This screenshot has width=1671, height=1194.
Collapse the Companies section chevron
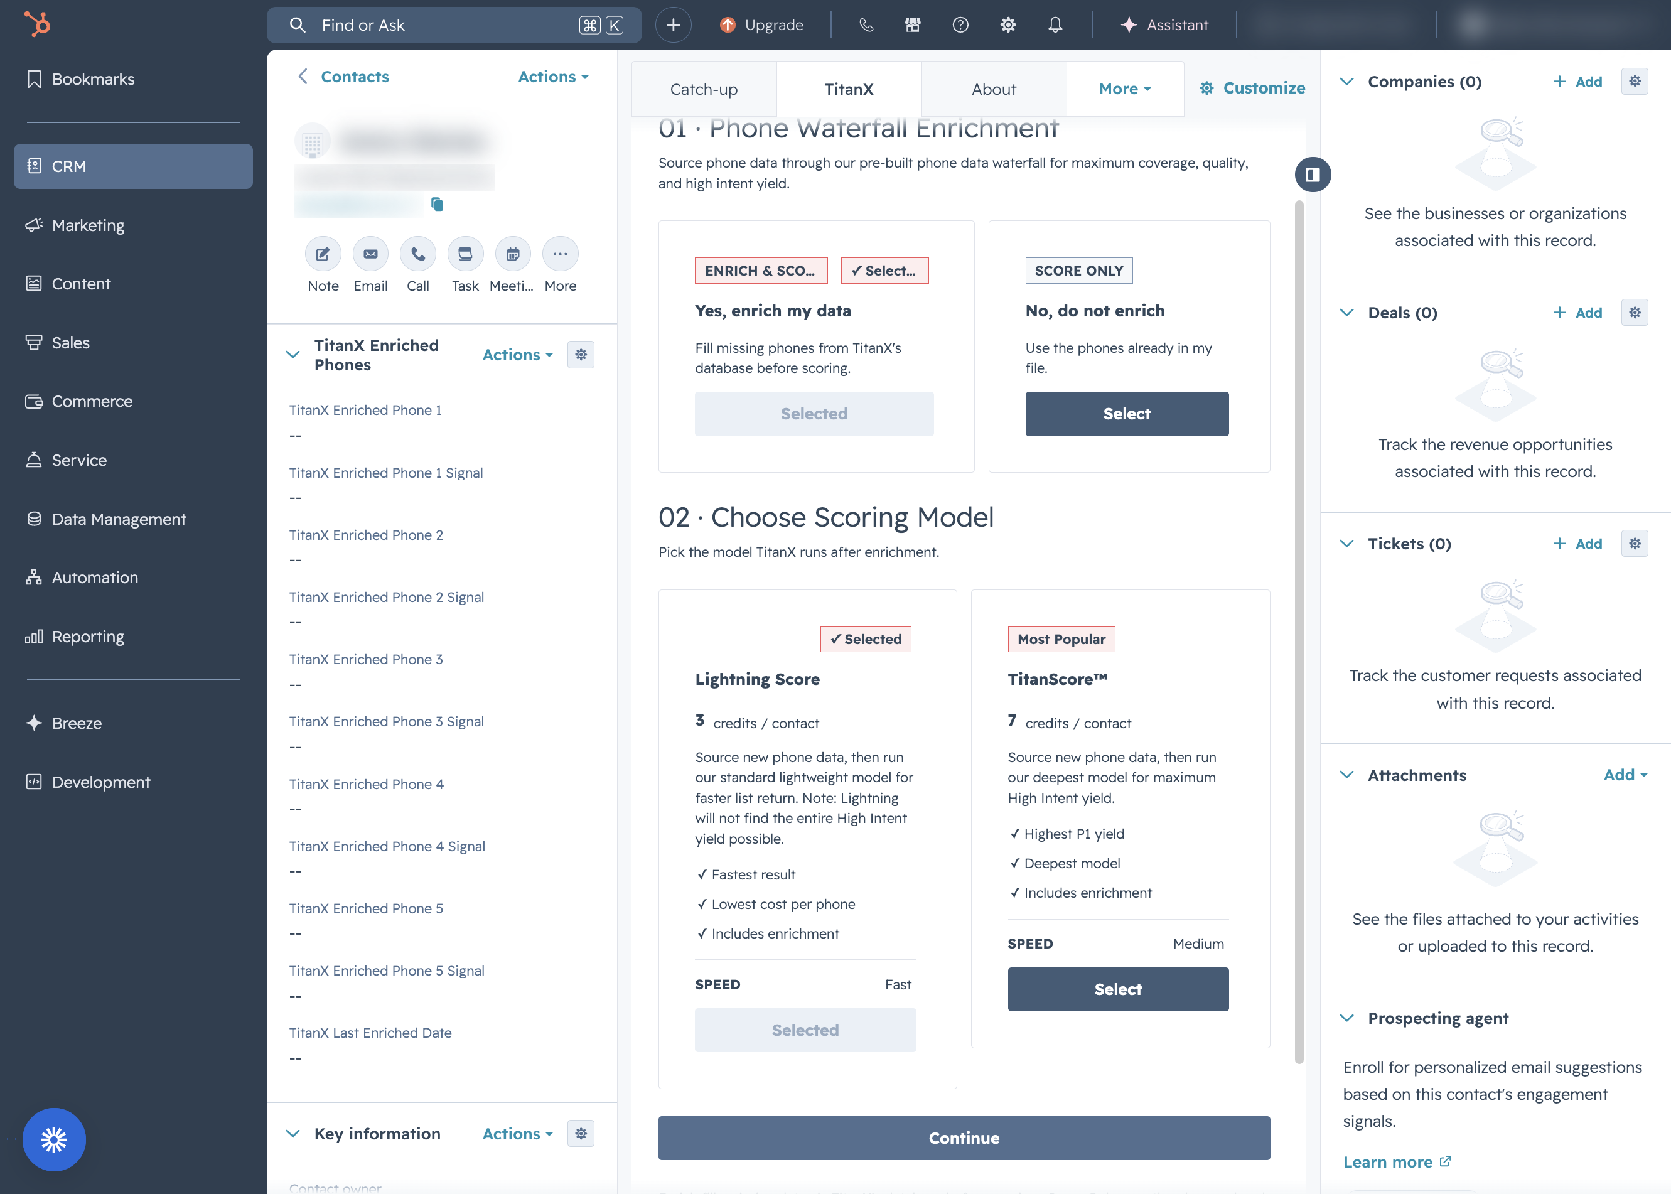click(x=1346, y=82)
